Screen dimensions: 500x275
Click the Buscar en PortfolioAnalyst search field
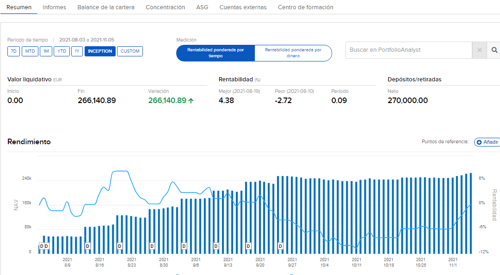point(408,50)
